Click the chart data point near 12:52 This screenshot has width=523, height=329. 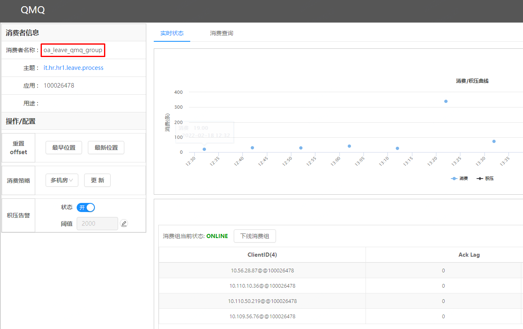point(301,148)
